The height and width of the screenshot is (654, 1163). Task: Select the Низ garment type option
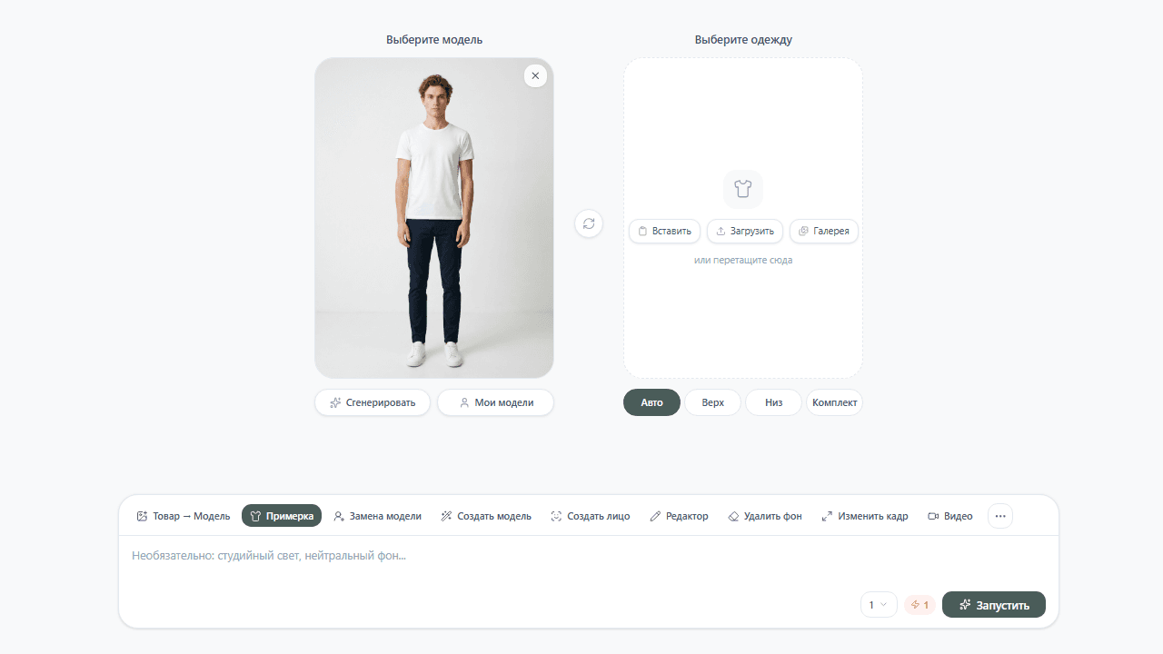pos(773,402)
